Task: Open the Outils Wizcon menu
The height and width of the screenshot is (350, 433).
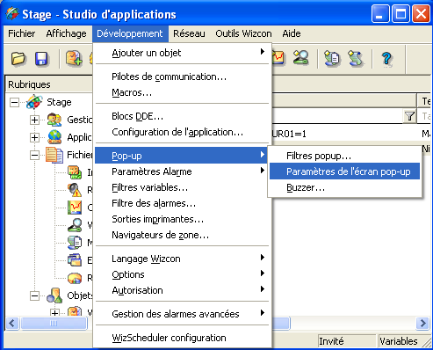Action: click(x=243, y=33)
